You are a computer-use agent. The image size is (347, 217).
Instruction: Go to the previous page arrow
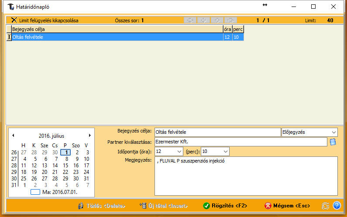(x=203, y=20)
